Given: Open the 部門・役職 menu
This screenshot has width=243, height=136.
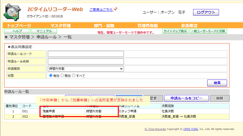Looking at the screenshot, I should 104,26.
